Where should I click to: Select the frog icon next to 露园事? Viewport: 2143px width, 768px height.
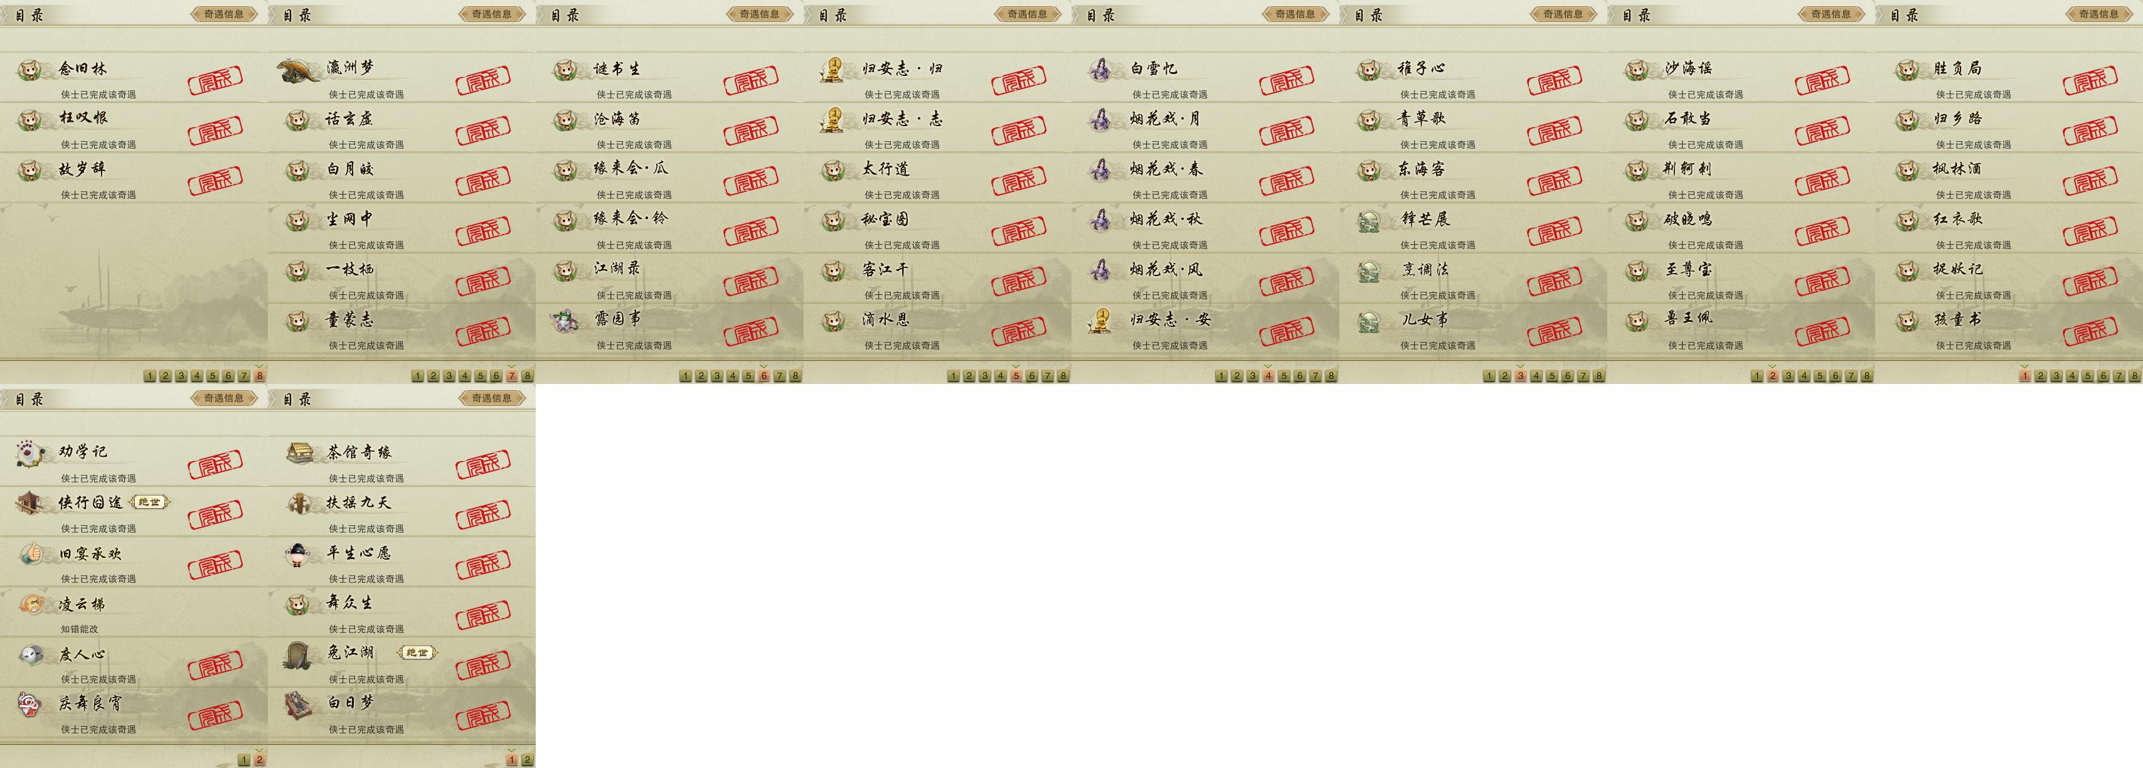[566, 321]
